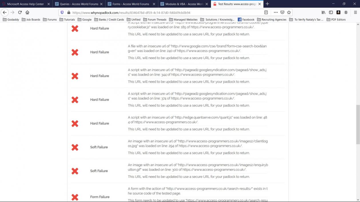The image size is (360, 202).
Task: Open the Managed Websites bookmarks folder
Action: pos(183,20)
